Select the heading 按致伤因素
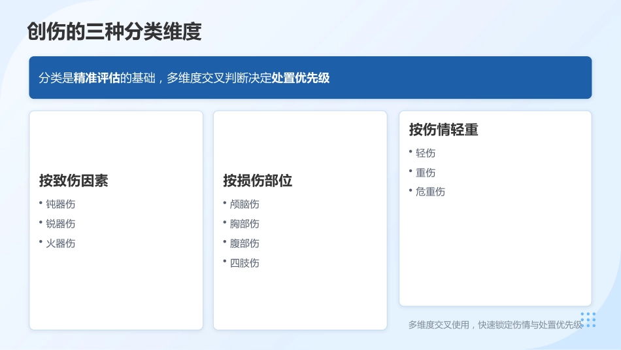This screenshot has width=621, height=350. pos(74,181)
